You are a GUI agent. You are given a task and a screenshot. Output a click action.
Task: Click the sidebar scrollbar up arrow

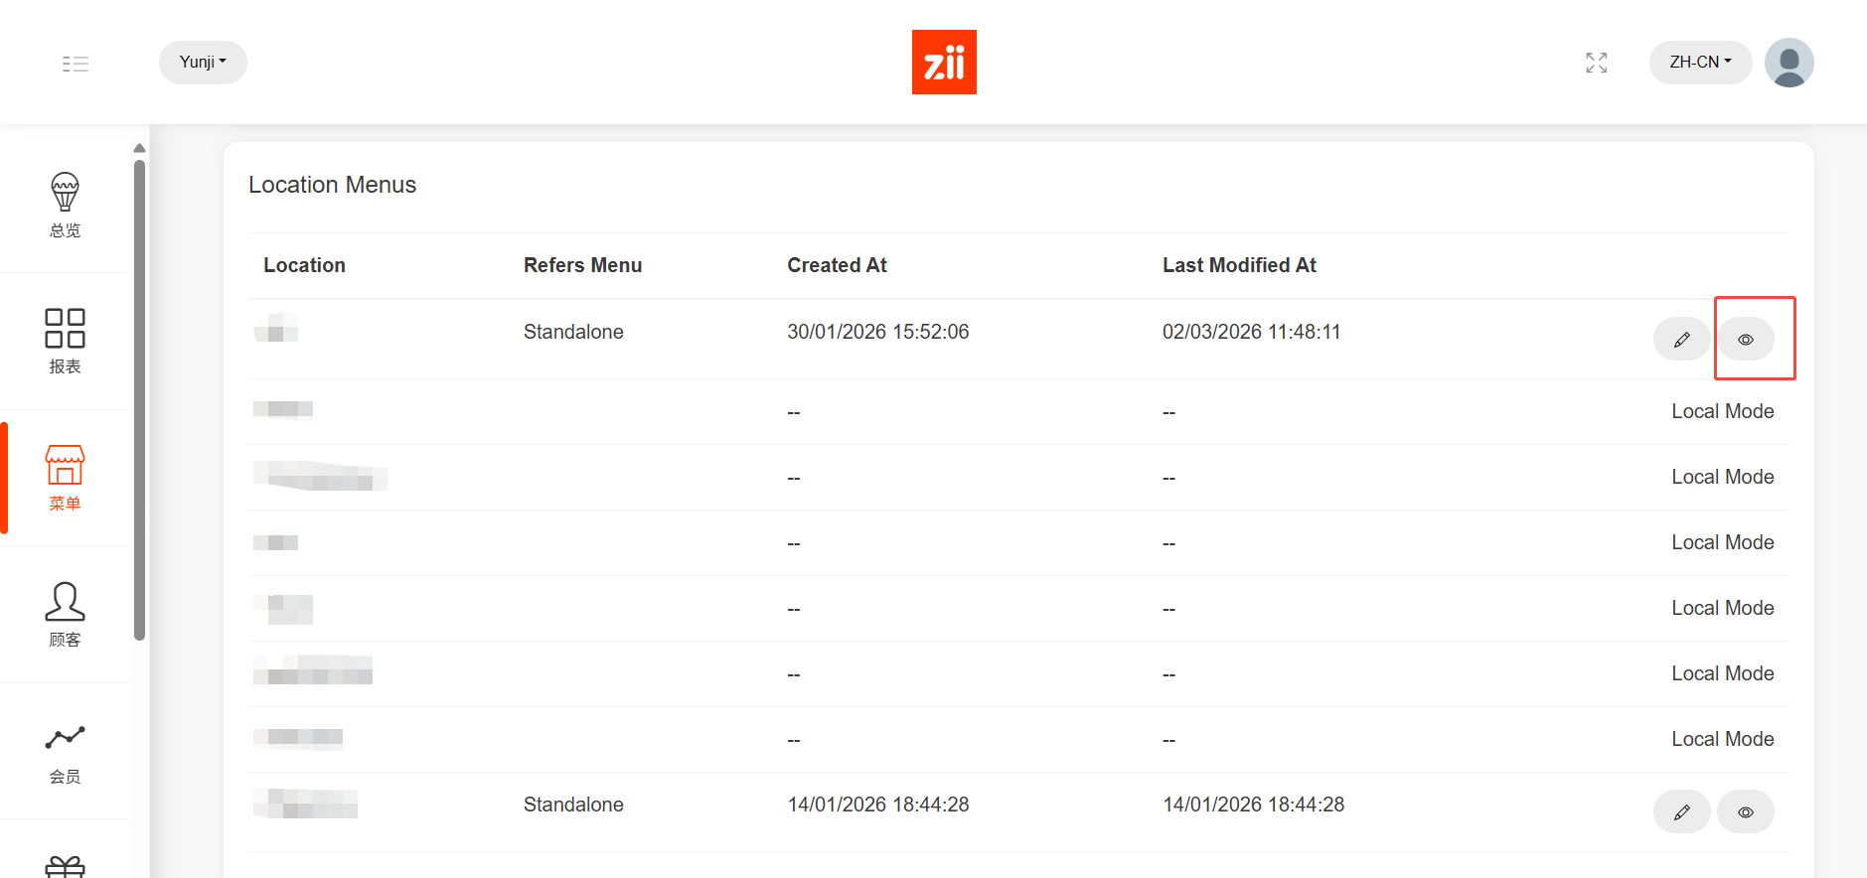pyautogui.click(x=139, y=148)
